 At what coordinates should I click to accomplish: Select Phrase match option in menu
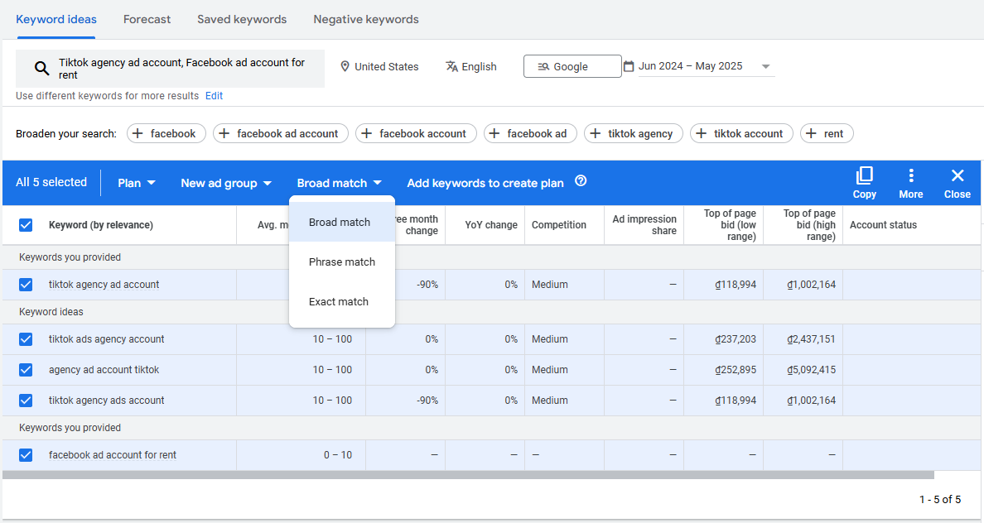[x=342, y=262]
